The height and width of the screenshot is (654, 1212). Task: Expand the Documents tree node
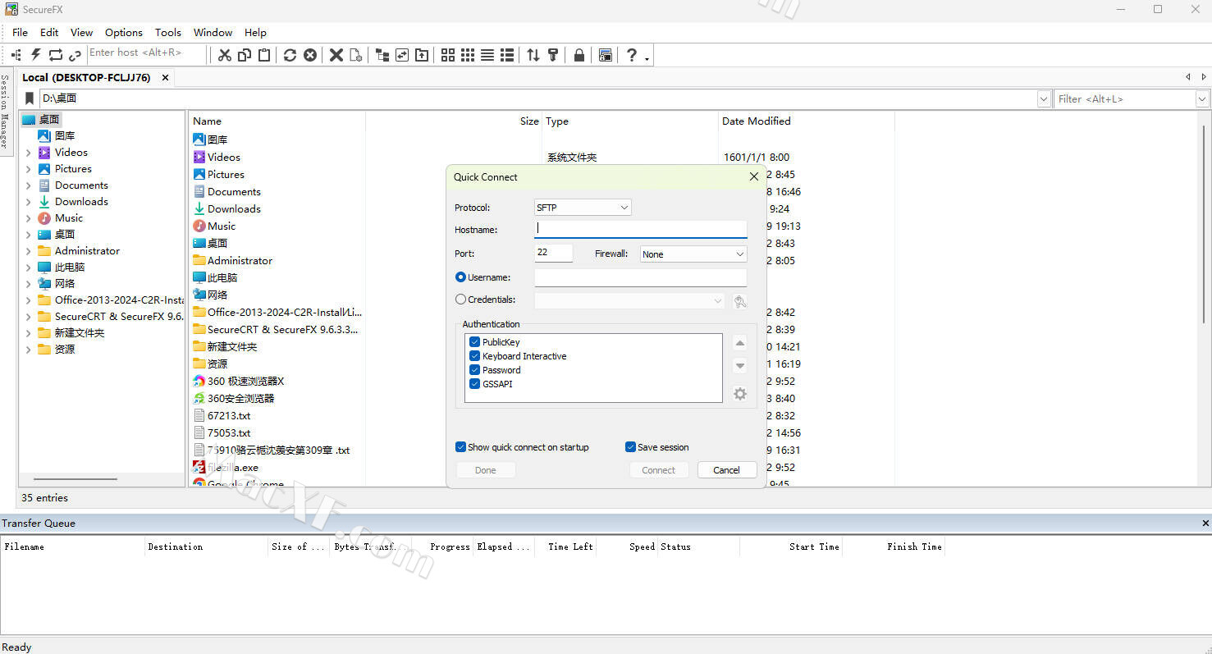pyautogui.click(x=29, y=185)
